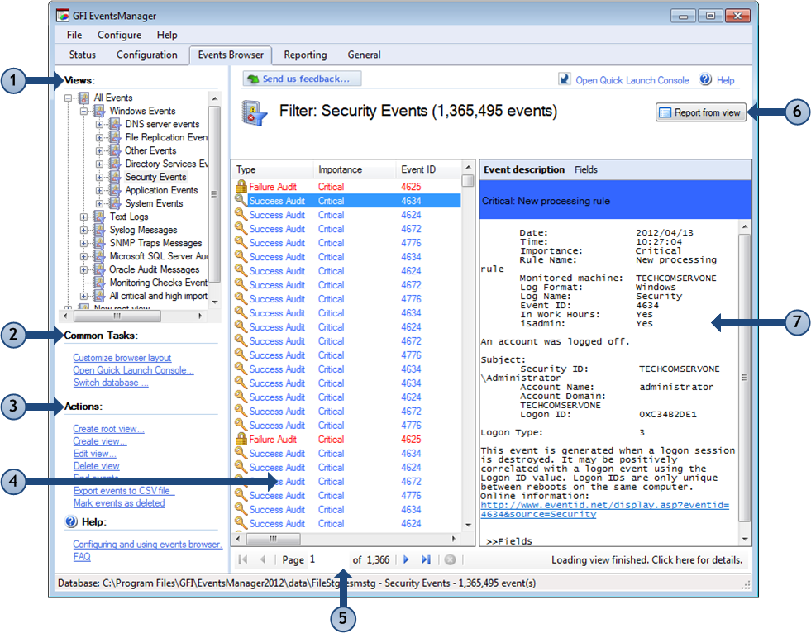This screenshot has height=633, width=811.
Task: Click the Windows Events node icon
Action: [x=98, y=111]
